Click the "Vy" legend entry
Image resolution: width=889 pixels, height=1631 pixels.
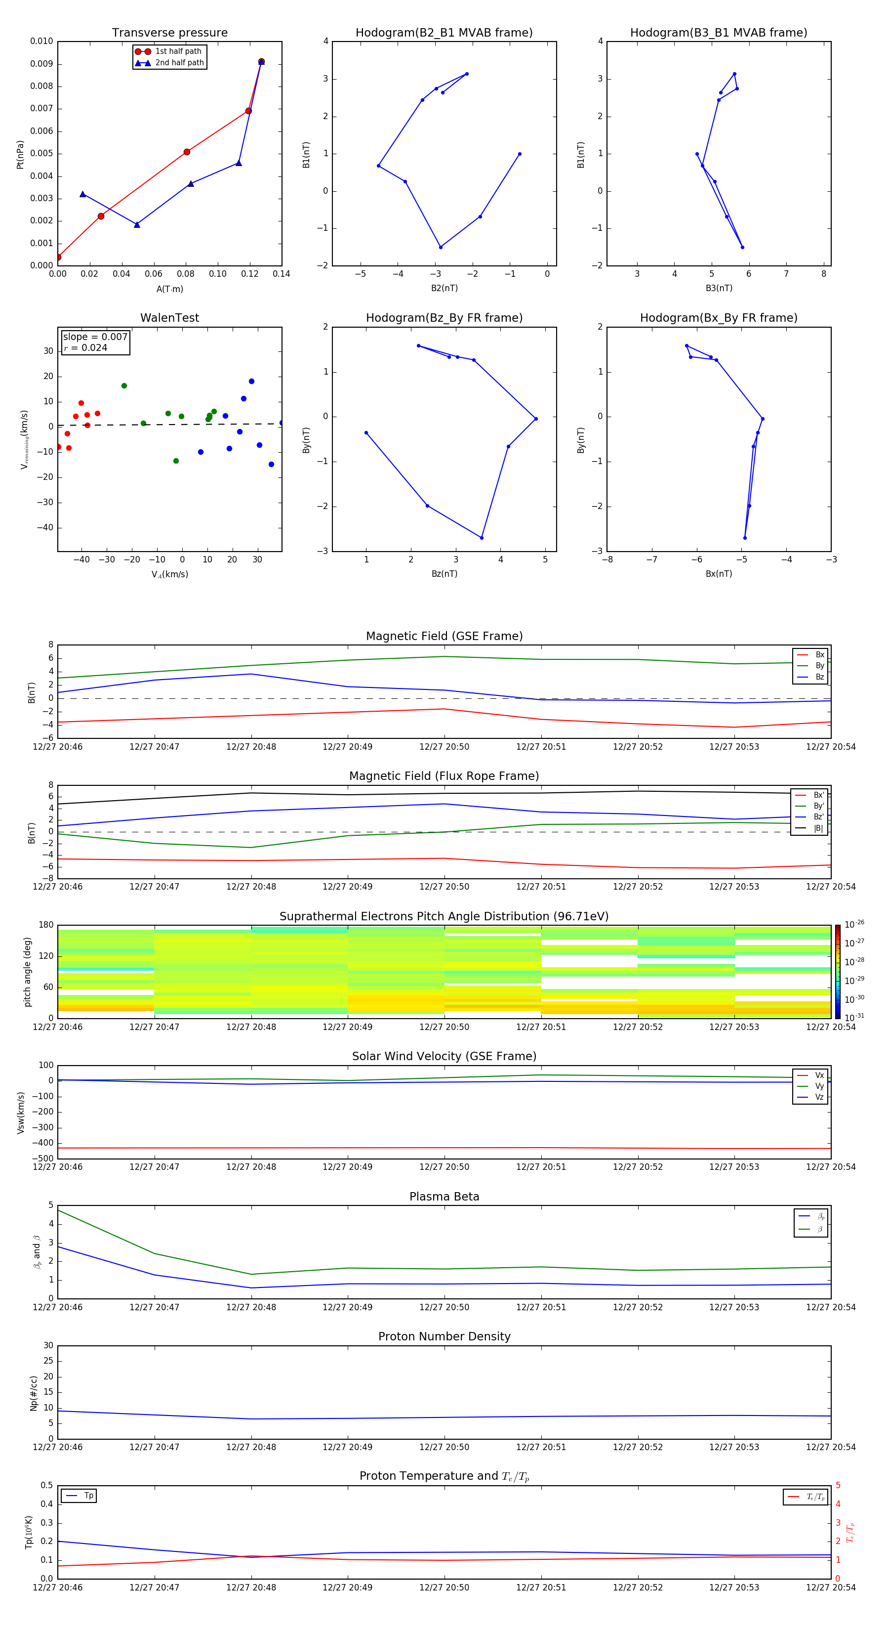810,1086
